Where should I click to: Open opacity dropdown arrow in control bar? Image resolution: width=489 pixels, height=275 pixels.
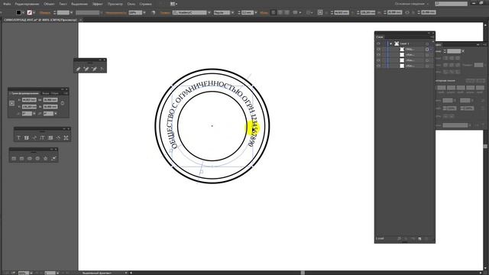point(144,13)
